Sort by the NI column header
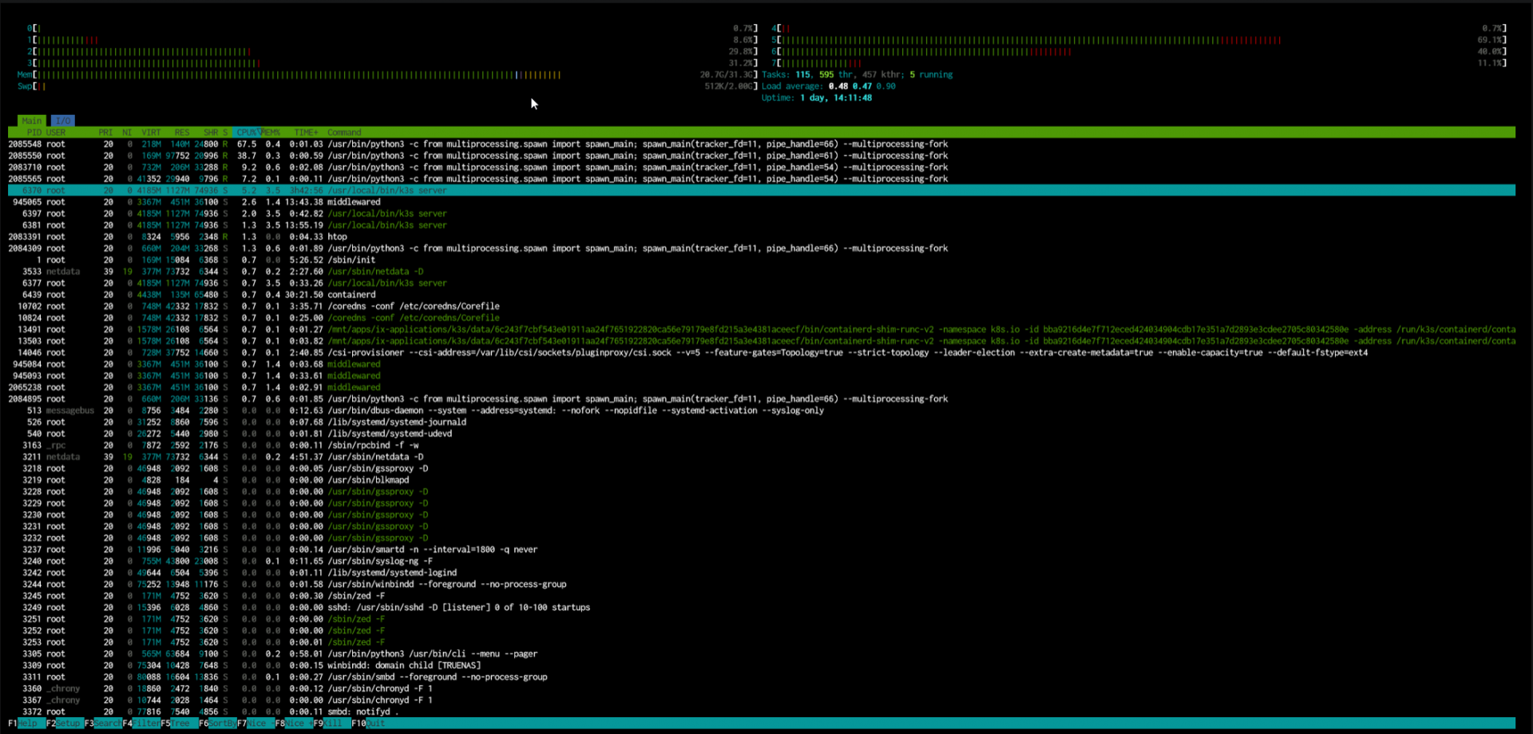The width and height of the screenshot is (1533, 734). coord(127,133)
